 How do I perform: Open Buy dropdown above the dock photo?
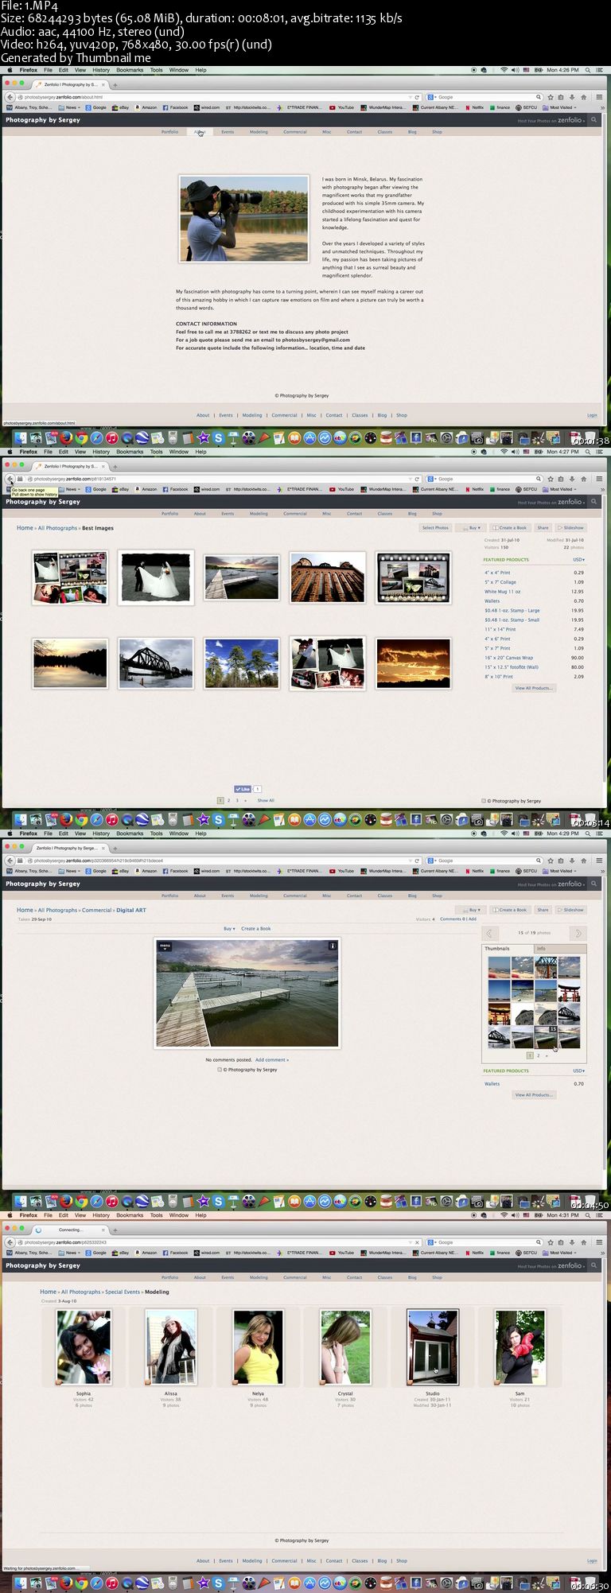[x=229, y=928]
